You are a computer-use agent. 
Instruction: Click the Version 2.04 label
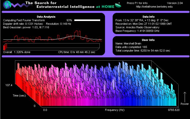[x=175, y=3]
